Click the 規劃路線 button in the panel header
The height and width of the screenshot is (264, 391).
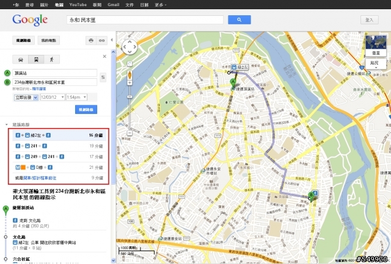(23, 40)
